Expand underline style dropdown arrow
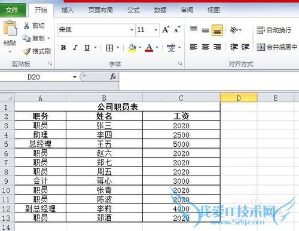 [x=95, y=48]
